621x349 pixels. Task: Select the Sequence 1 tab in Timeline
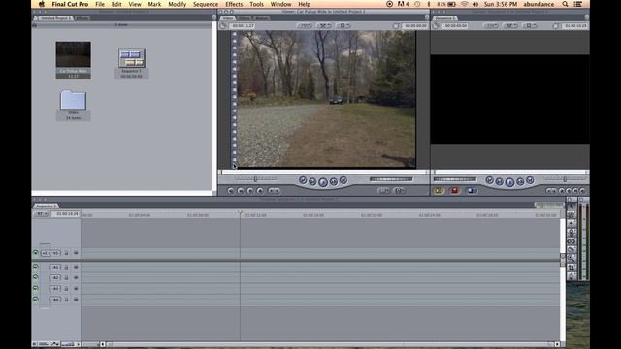point(46,206)
